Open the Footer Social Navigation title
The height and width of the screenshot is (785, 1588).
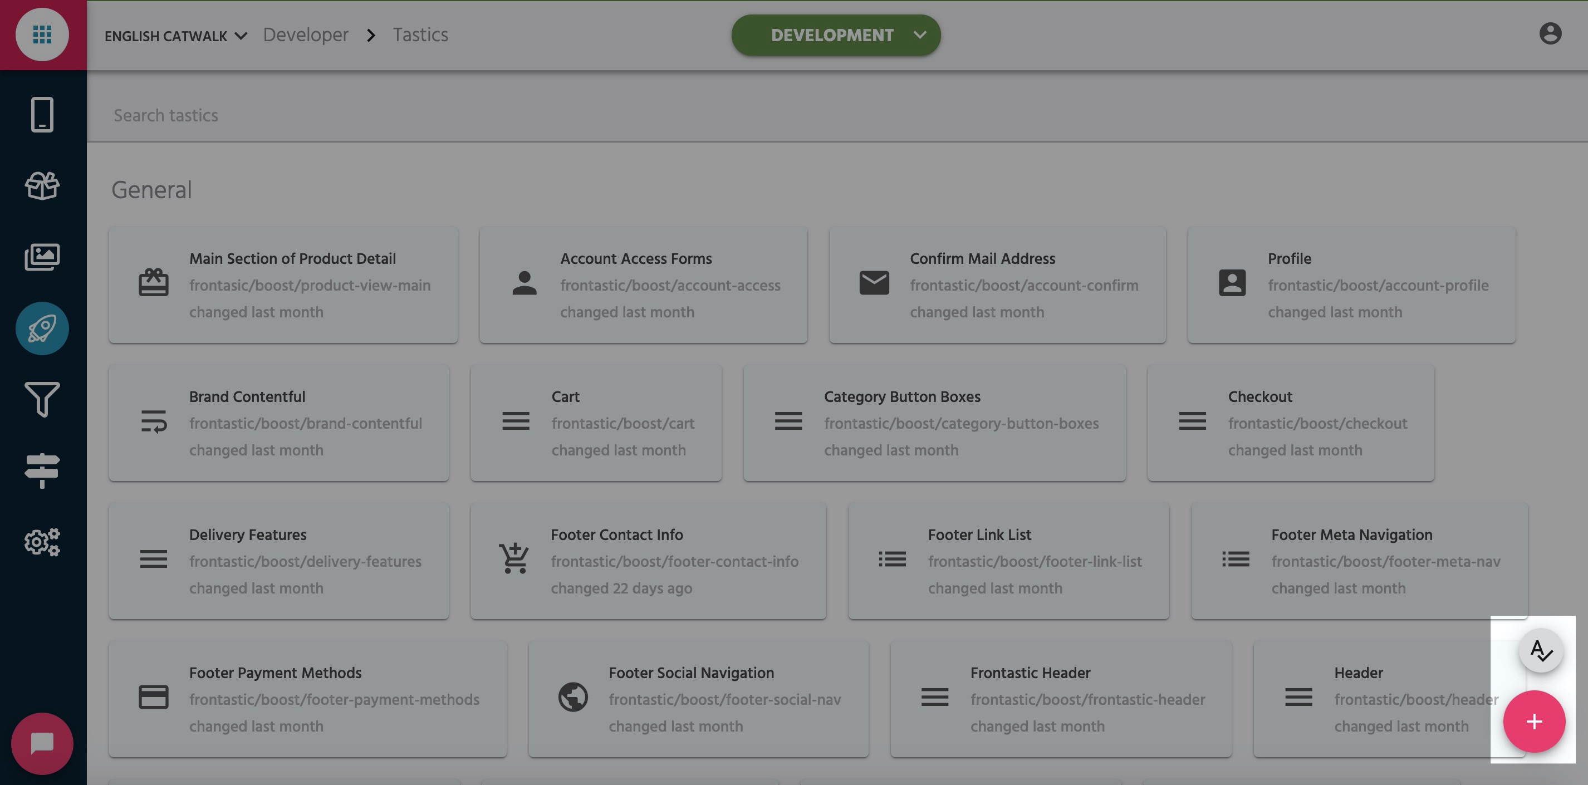tap(691, 672)
